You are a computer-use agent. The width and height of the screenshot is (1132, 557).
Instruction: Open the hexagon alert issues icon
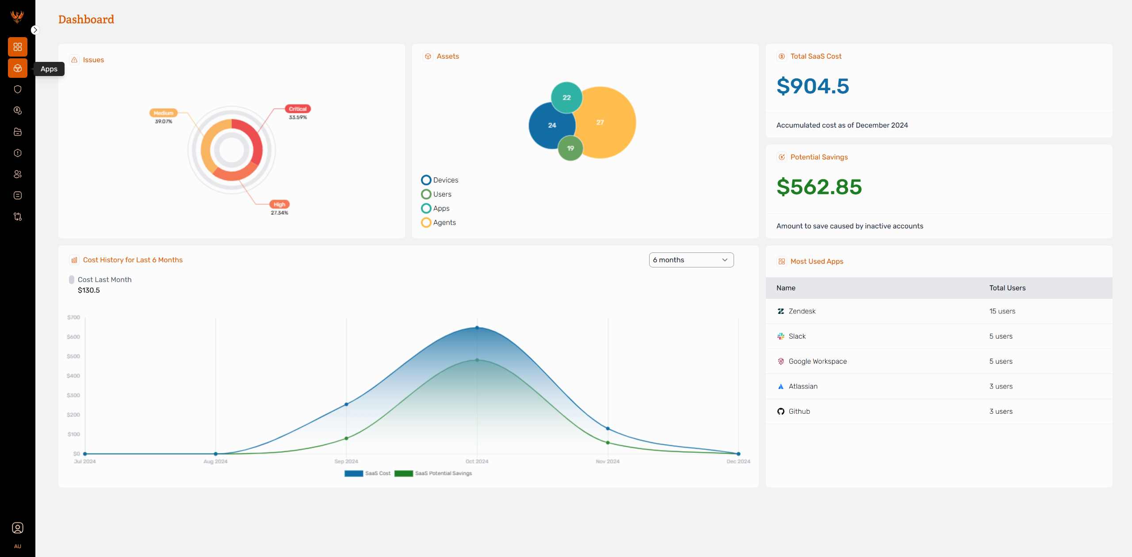pos(18,153)
